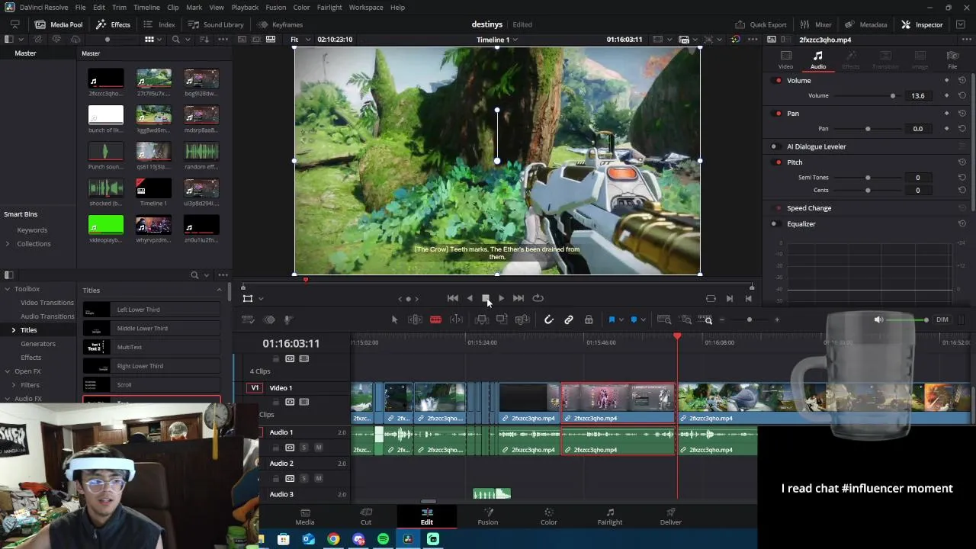Add a blue flag to clip
This screenshot has width=976, height=549.
(x=612, y=320)
